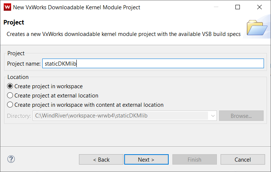Viewport: 271px width, 172px height.
Task: Cancel the new project wizard
Action: [243, 159]
